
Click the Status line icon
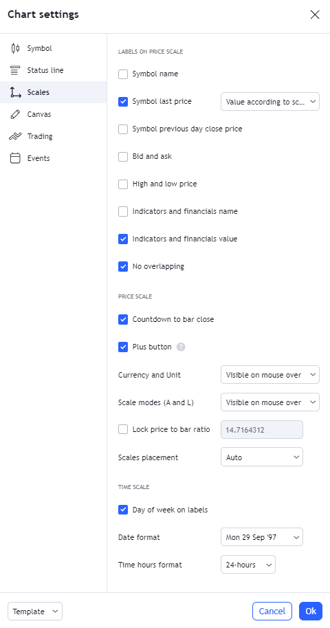pyautogui.click(x=15, y=70)
